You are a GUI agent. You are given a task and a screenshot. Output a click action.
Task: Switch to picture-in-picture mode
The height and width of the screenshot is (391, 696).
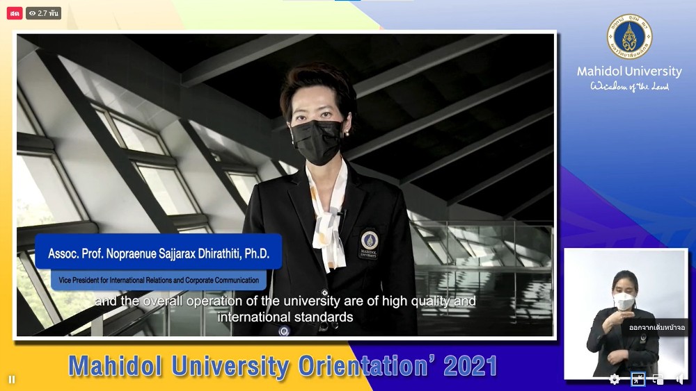(658, 379)
